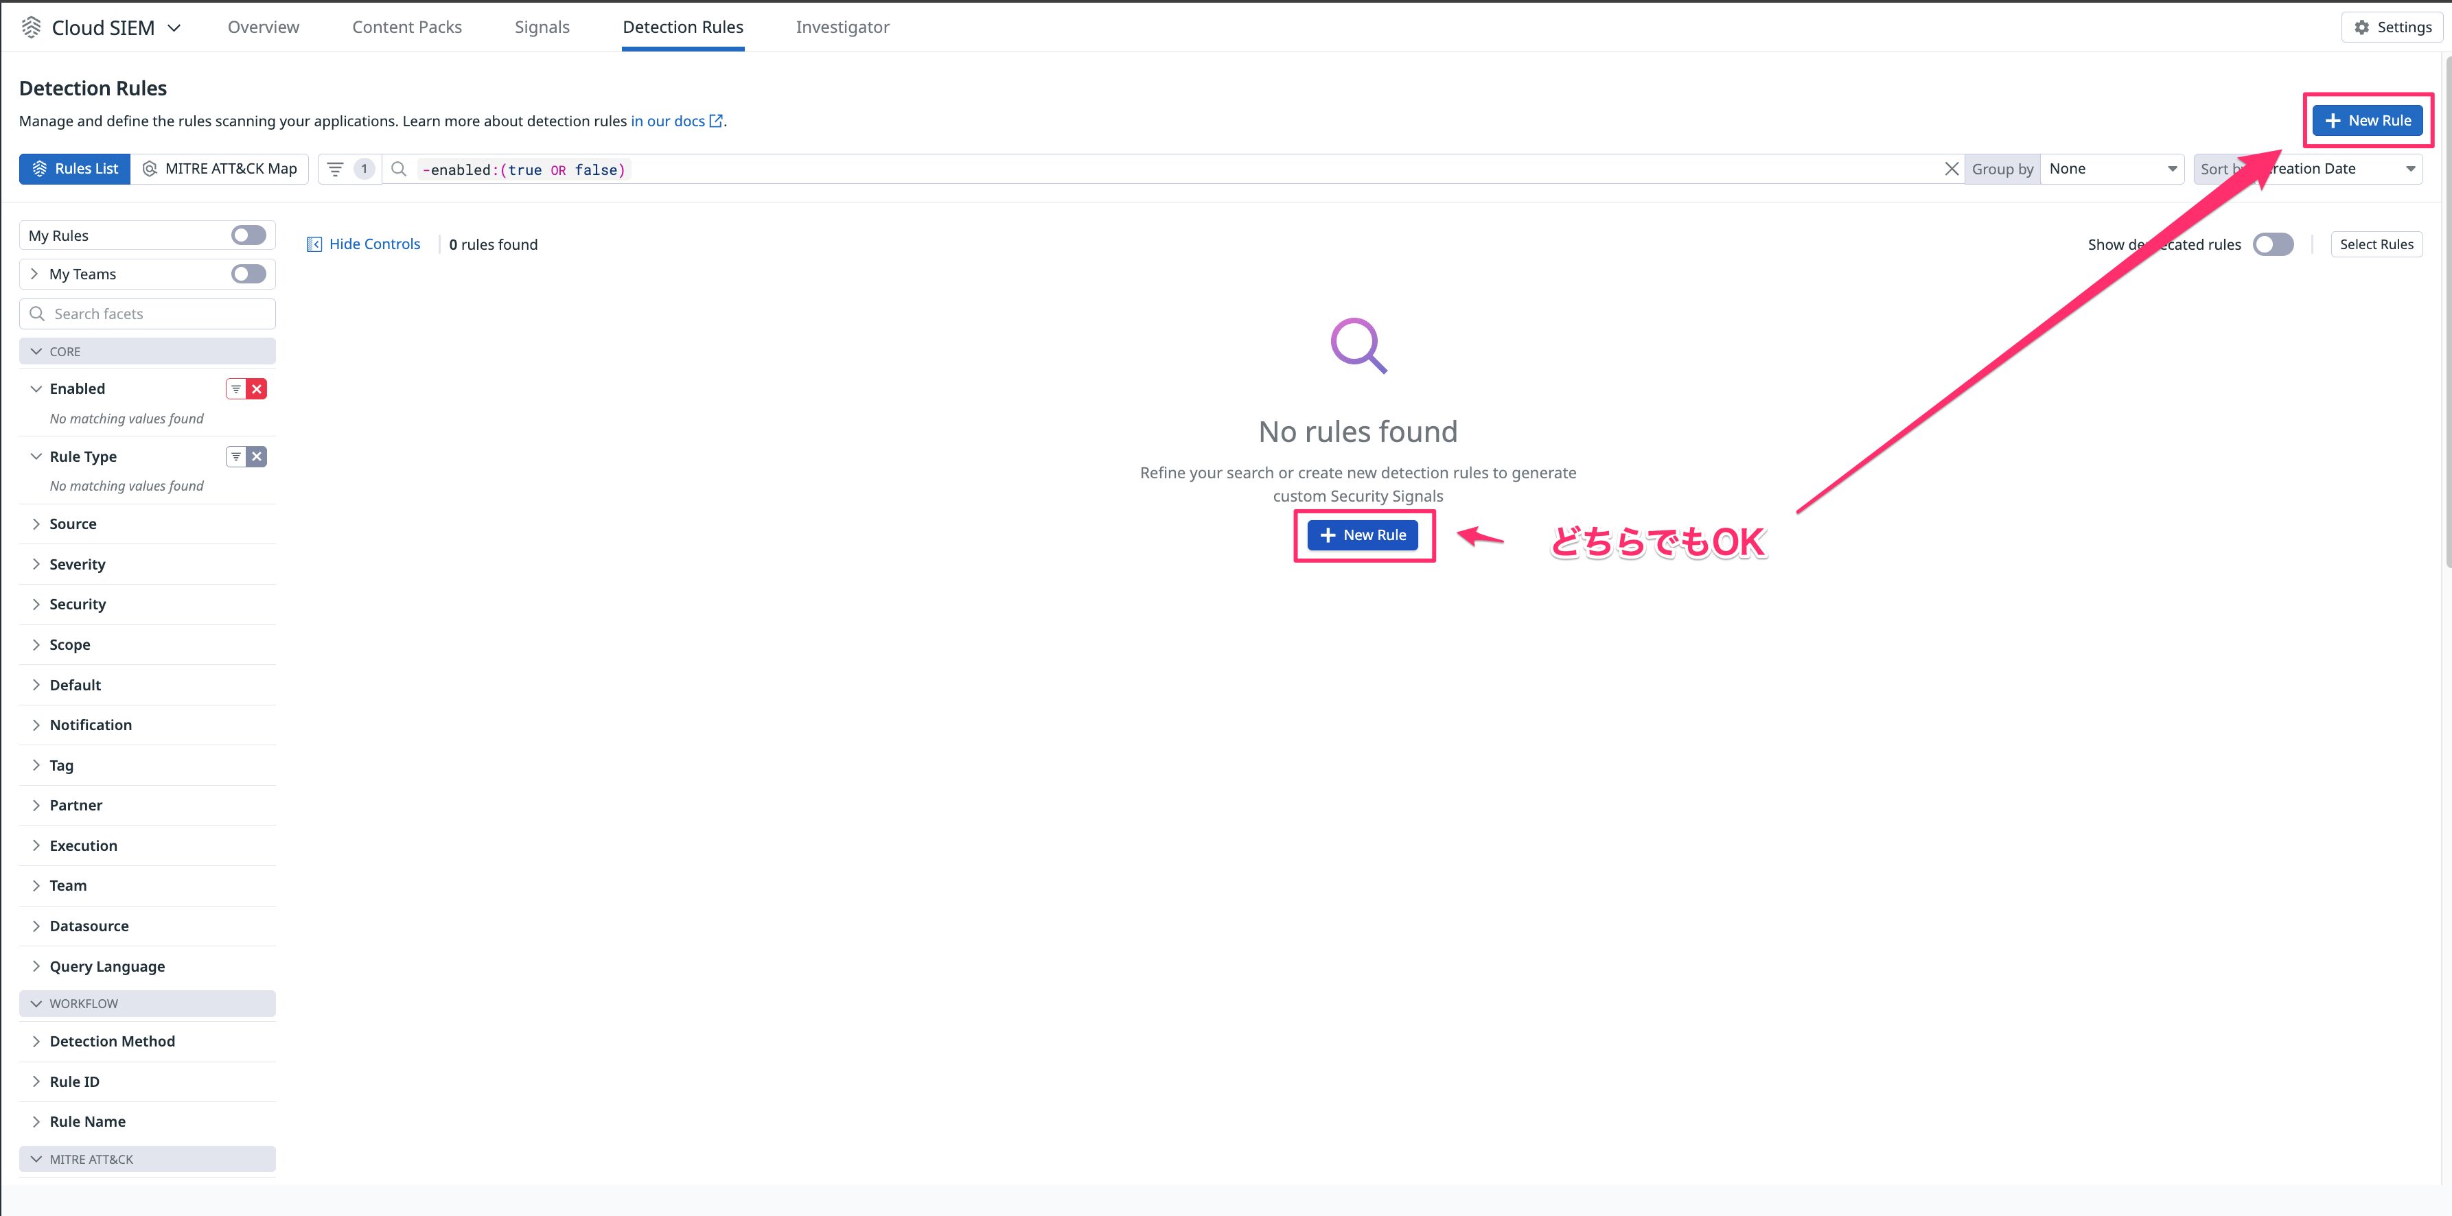Open the Content Packs tab
2452x1216 pixels.
(x=406, y=27)
